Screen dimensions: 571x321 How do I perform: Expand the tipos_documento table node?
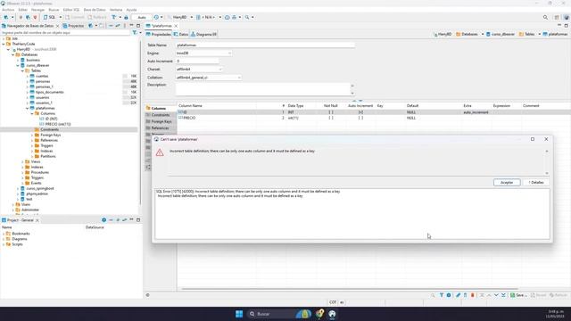tap(28, 92)
